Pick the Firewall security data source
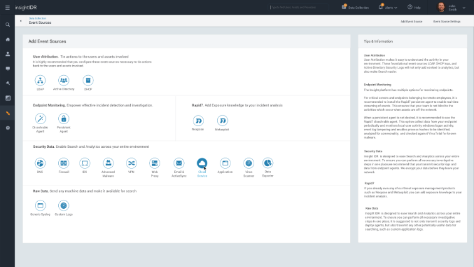 click(63, 163)
